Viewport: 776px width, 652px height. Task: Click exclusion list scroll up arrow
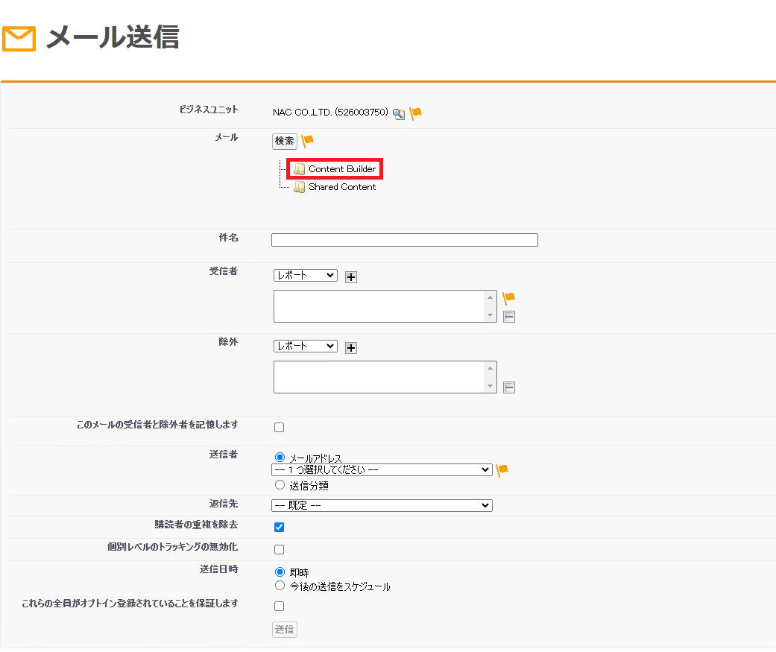(x=490, y=368)
